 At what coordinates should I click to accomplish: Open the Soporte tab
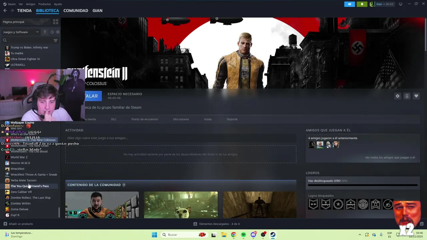pos(232,119)
